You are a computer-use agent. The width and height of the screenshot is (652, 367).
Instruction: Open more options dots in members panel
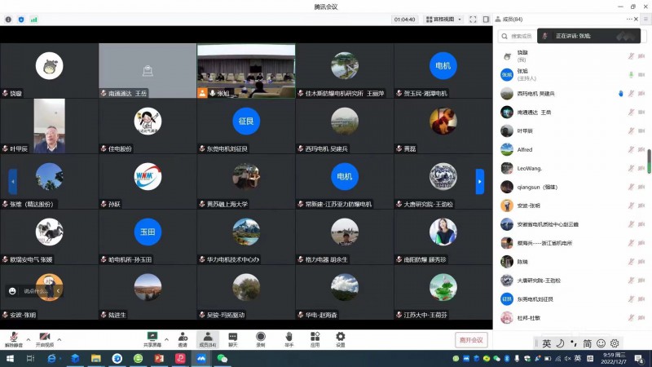pyautogui.click(x=629, y=19)
